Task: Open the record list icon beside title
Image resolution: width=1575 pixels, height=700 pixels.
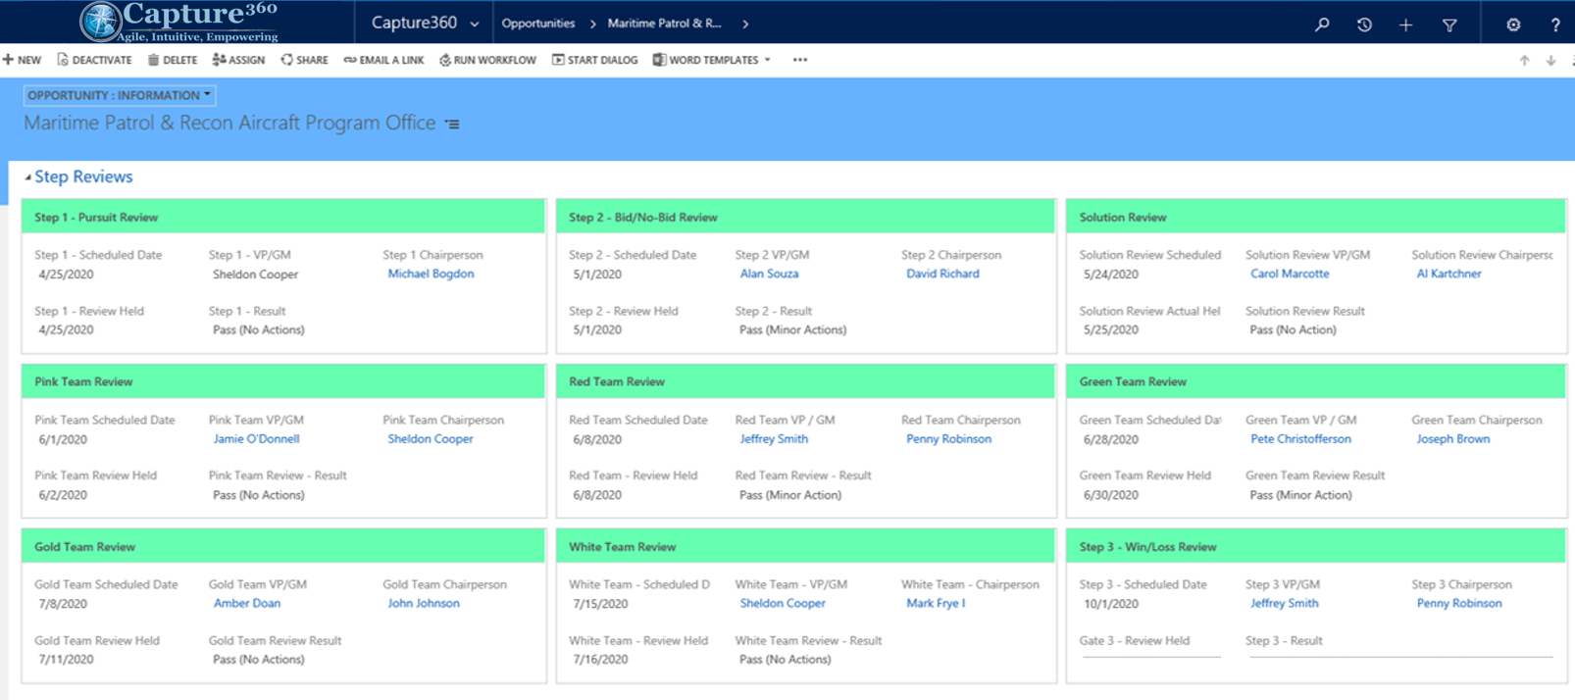Action: (x=452, y=124)
